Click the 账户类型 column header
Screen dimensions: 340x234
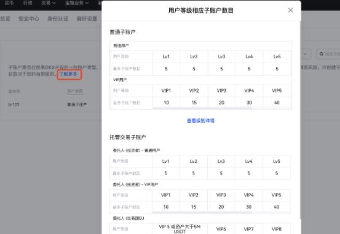[x=75, y=92]
